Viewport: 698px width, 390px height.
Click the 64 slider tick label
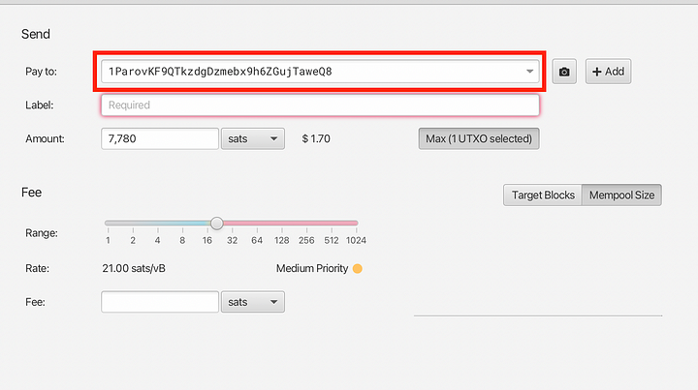click(x=257, y=240)
